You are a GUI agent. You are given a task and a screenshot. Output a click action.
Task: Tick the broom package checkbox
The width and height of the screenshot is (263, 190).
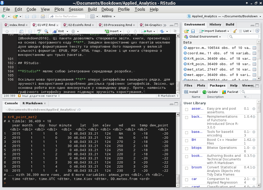point(186,168)
